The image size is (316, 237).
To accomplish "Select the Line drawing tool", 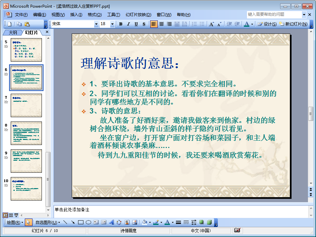I will [x=65, y=222].
